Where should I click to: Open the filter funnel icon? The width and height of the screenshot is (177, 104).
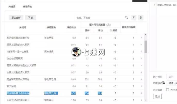(x=134, y=18)
